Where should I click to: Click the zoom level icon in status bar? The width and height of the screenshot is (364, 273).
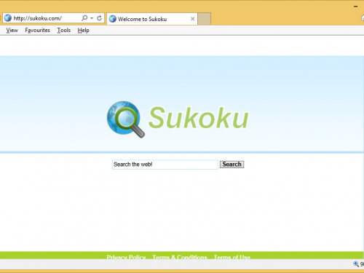356,264
